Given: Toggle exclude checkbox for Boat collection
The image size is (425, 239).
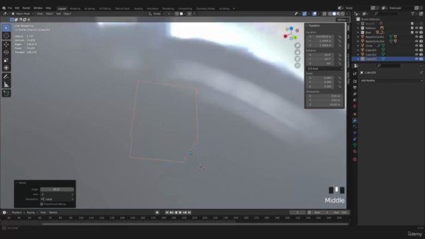Looking at the screenshot, I should click(x=412, y=33).
